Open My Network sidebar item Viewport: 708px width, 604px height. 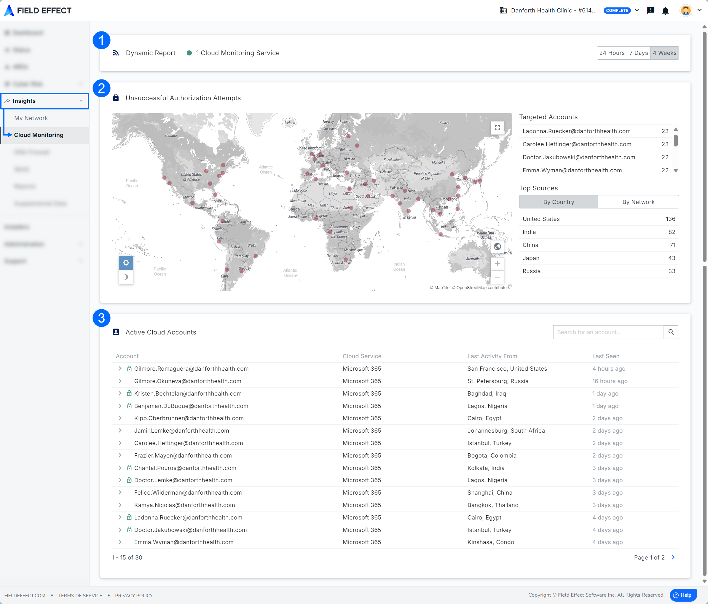point(31,118)
